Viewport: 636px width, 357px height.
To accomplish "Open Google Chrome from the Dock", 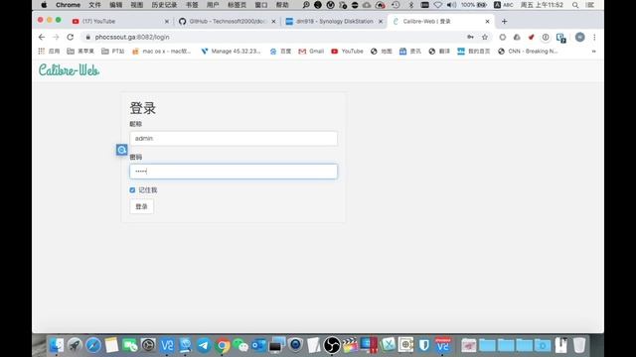I will [x=222, y=345].
